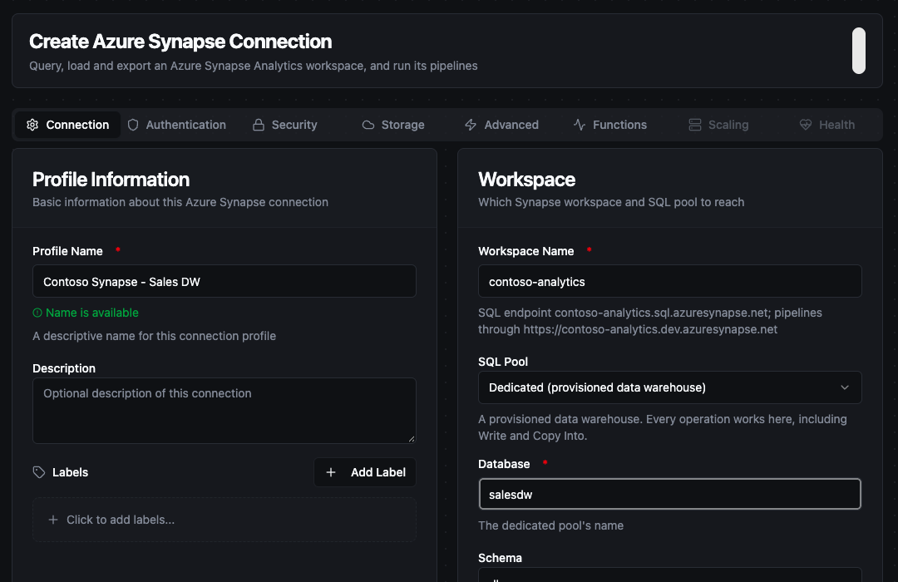Screen dimensions: 898x582
Task: Click the 'Workspace' section heading
Action: pyautogui.click(x=527, y=180)
